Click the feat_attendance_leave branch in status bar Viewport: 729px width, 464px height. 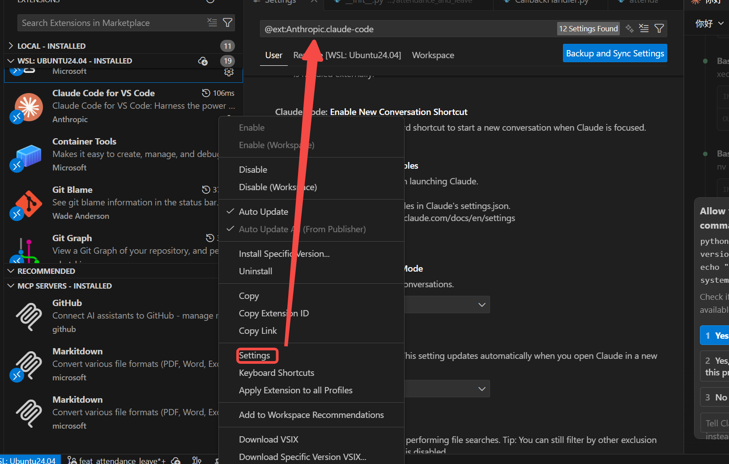(117, 460)
